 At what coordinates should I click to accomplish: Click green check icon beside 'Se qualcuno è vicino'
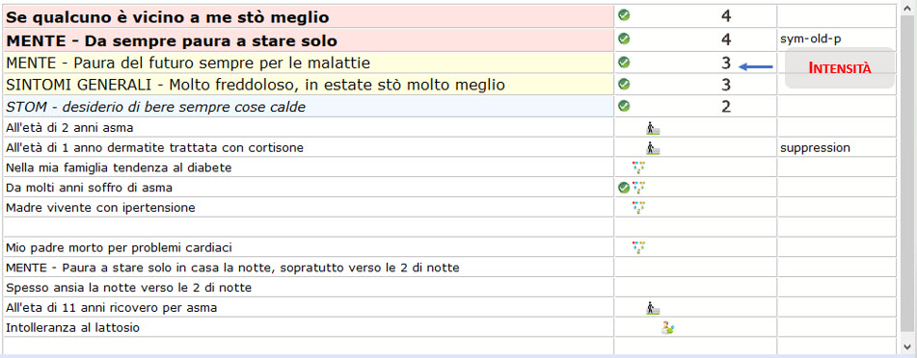point(624,15)
